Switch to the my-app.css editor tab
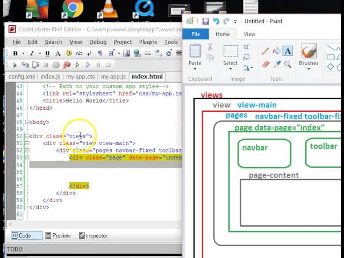The height and width of the screenshot is (258, 344). [80, 76]
